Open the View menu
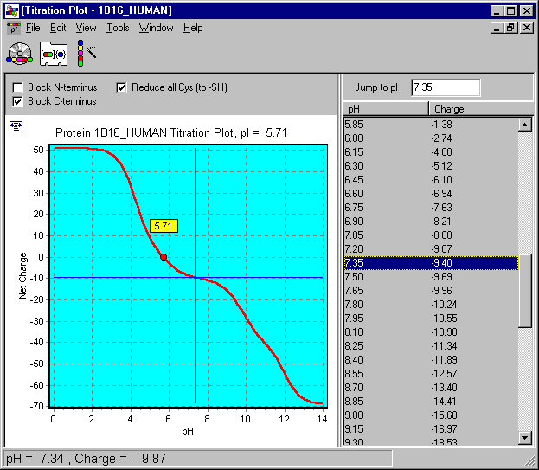Image resolution: width=539 pixels, height=470 pixels. pos(86,28)
